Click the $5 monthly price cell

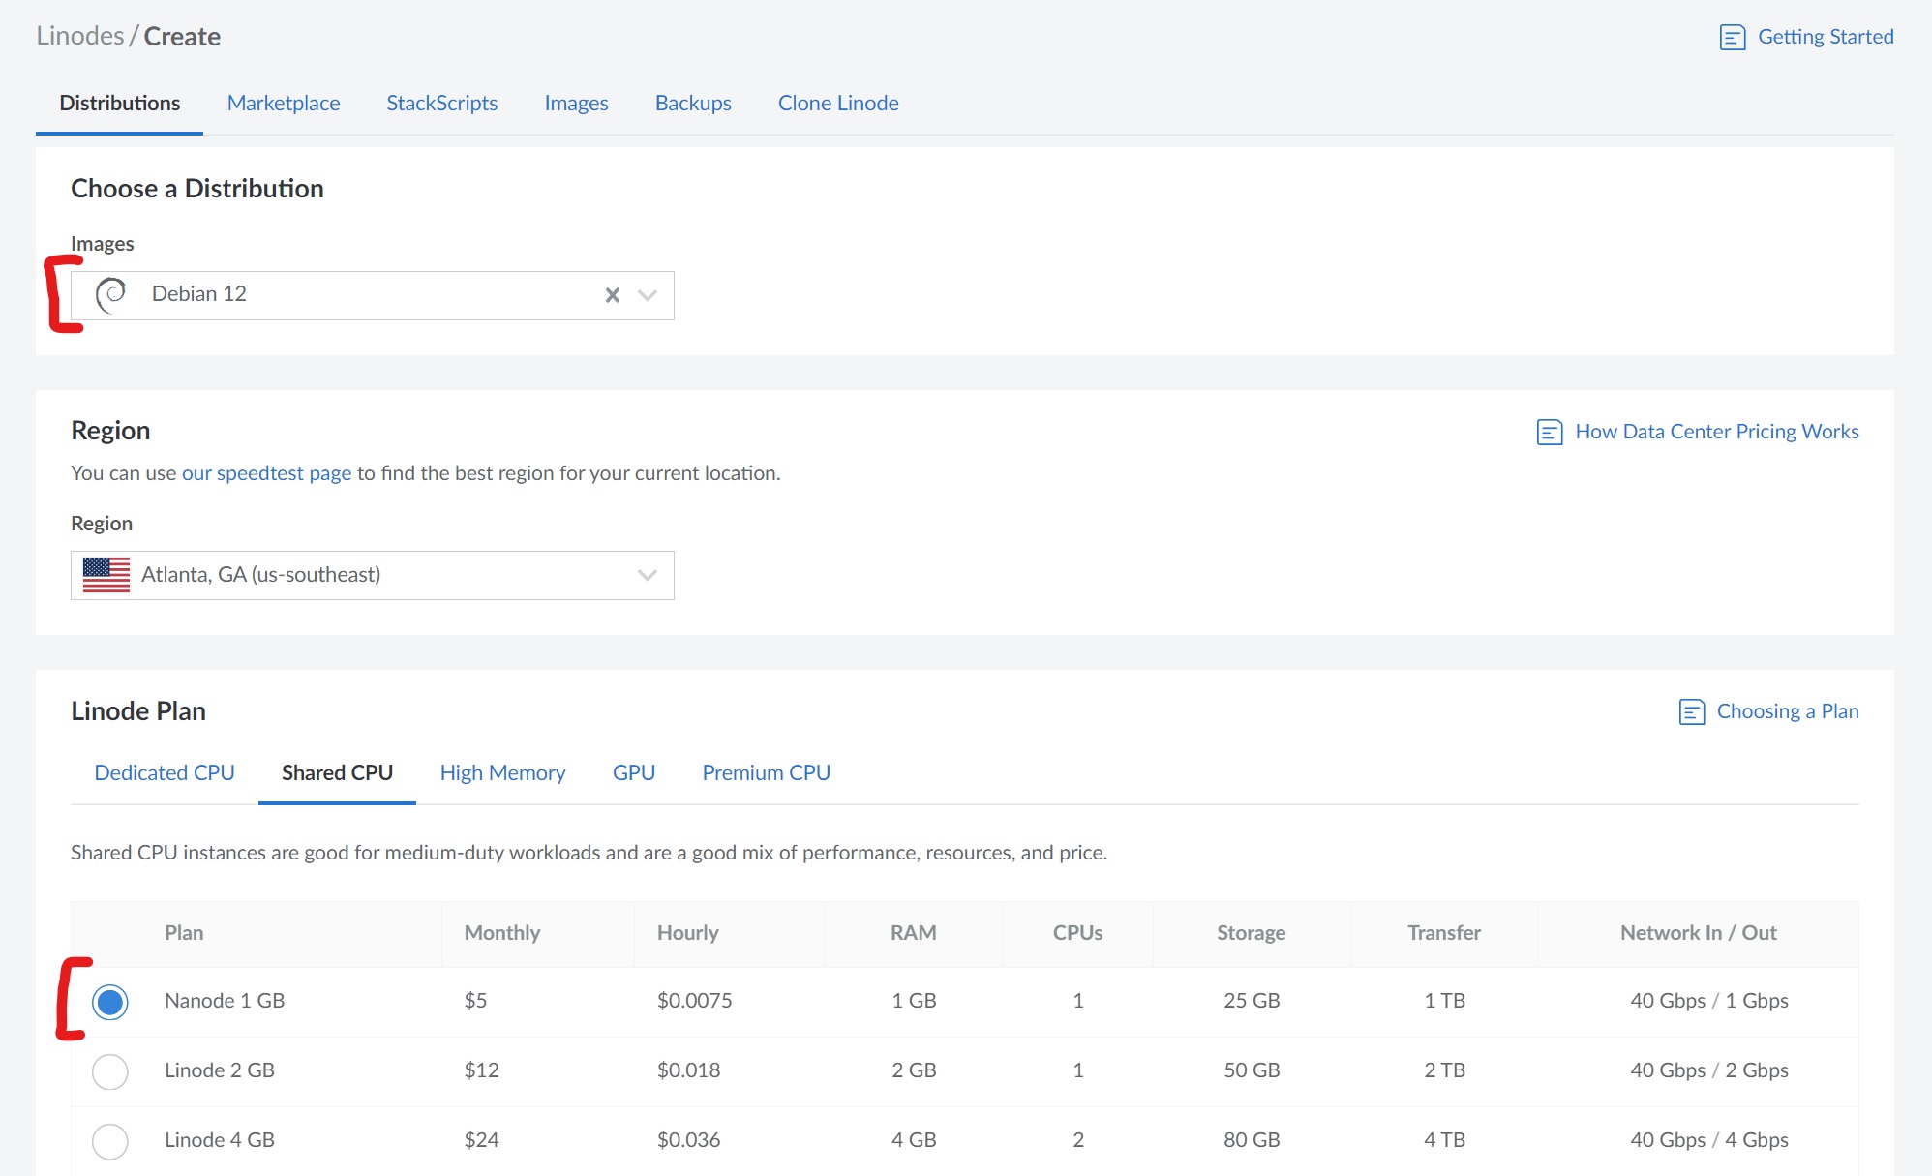475,1001
